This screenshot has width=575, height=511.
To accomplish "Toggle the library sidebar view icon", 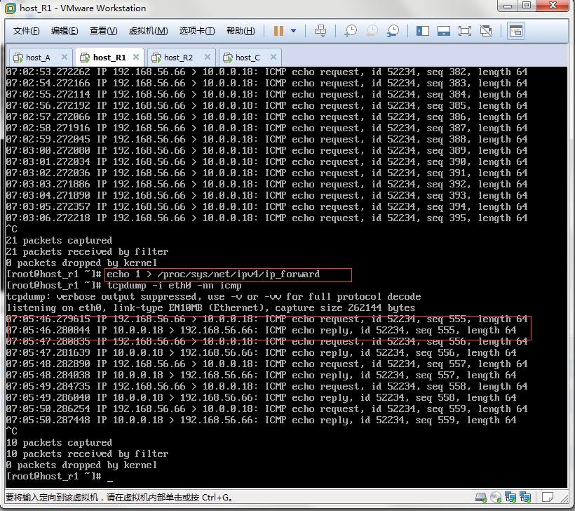I will coord(422,31).
